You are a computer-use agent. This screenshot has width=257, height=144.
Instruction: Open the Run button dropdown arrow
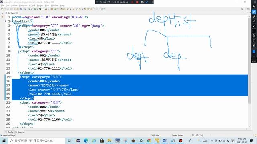pyautogui.click(x=37, y=9)
